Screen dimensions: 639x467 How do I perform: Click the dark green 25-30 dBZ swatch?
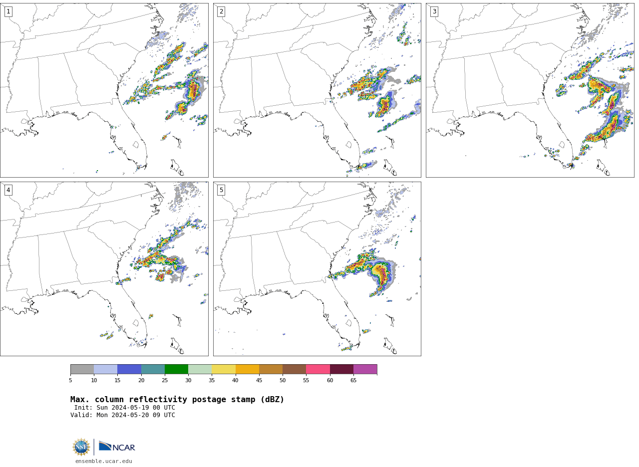[176, 369]
